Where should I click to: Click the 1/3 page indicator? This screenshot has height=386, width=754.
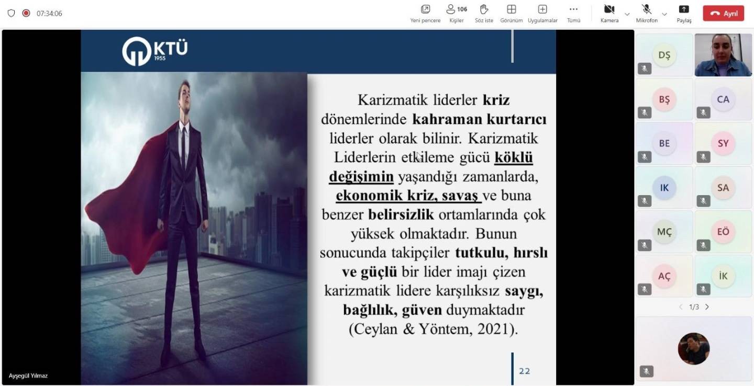pos(694,307)
